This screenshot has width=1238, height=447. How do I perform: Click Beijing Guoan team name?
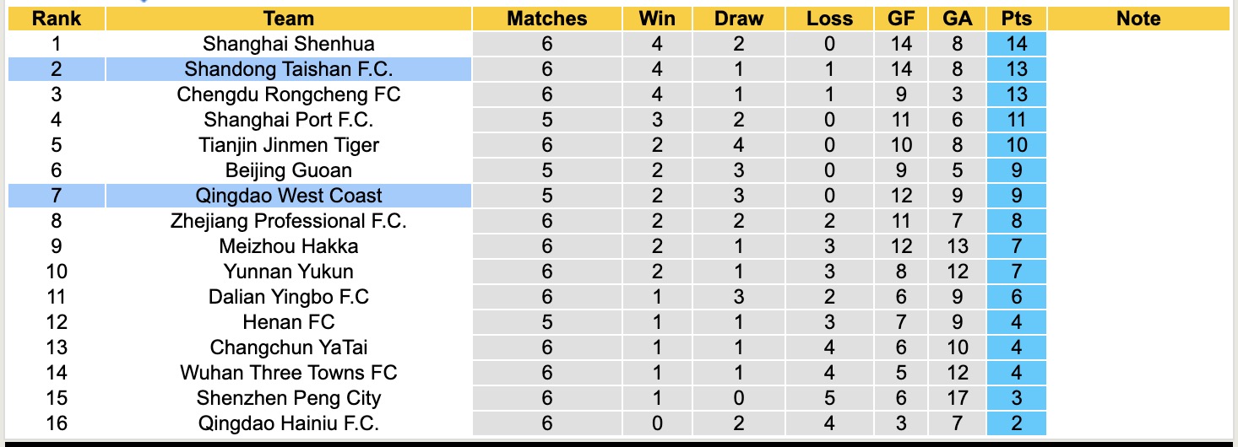288,170
